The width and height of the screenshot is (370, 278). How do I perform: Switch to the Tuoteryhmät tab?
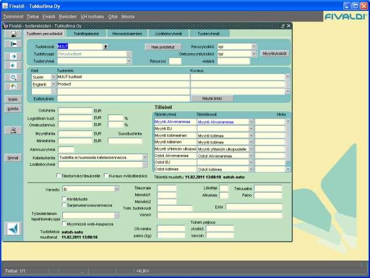point(208,34)
